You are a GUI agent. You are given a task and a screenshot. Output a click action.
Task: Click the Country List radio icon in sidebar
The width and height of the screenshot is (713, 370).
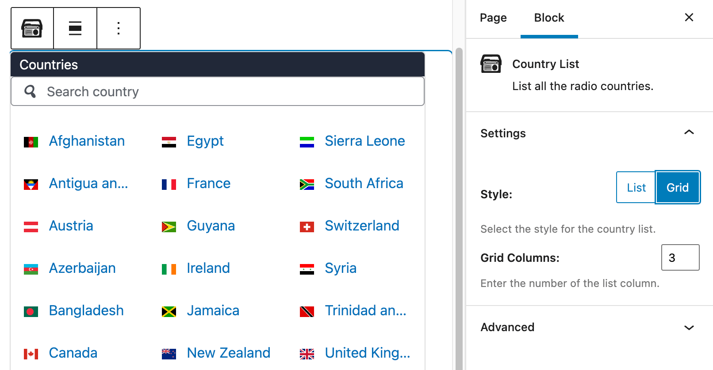click(x=491, y=64)
